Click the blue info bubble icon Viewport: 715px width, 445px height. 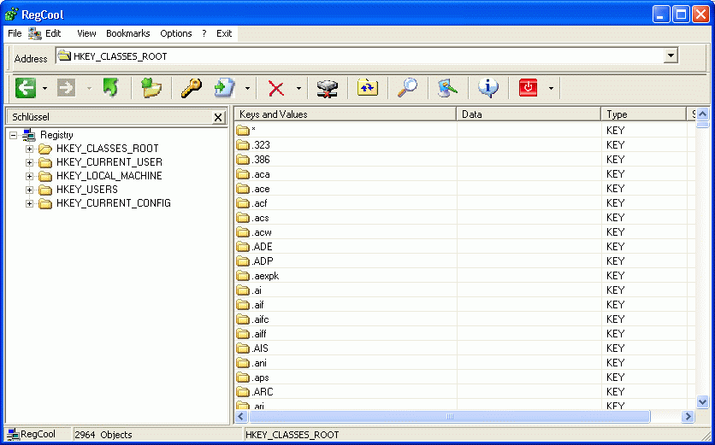click(487, 87)
